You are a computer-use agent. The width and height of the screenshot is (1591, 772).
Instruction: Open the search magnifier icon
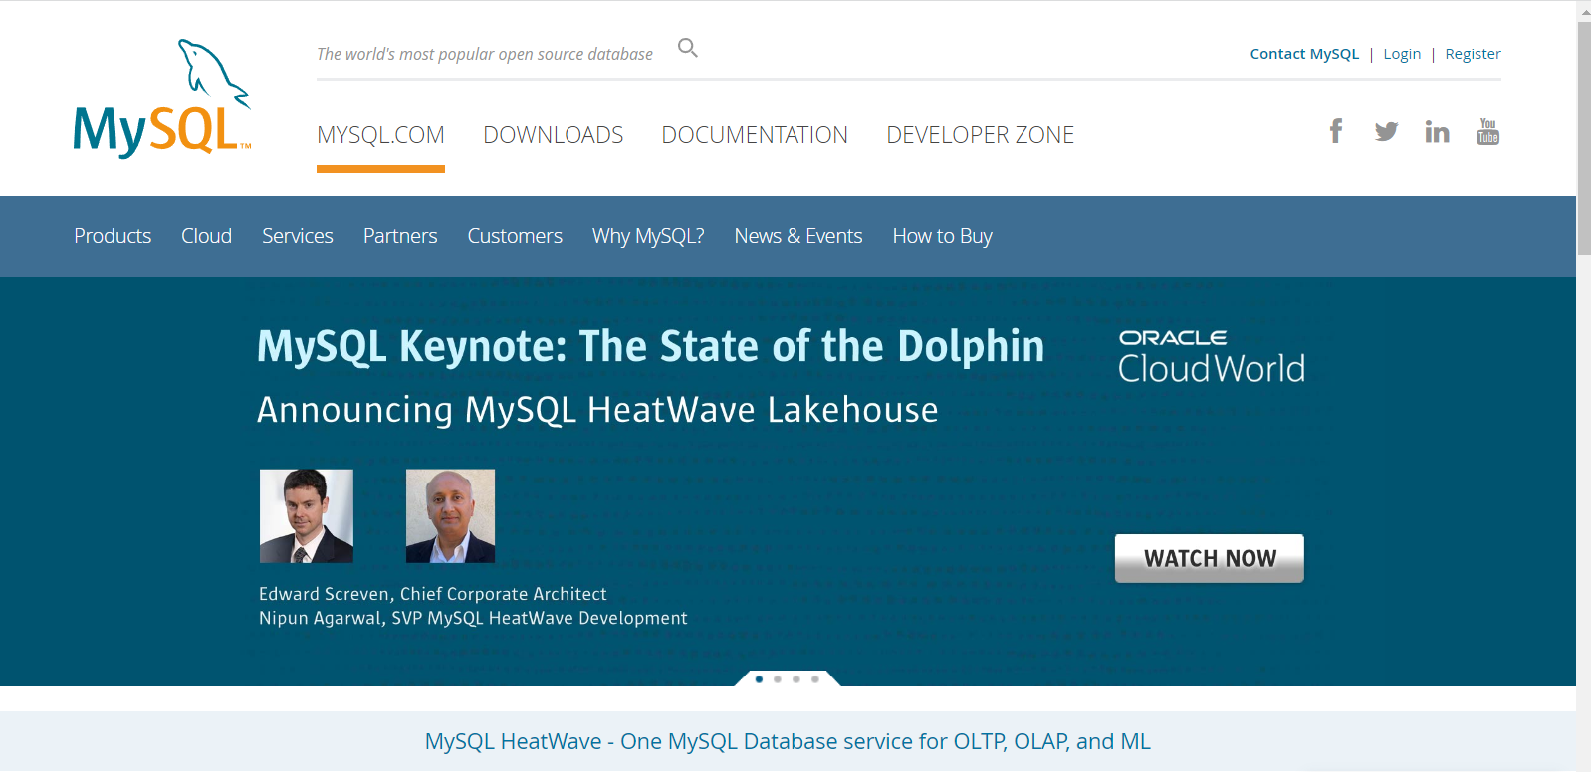click(x=688, y=48)
